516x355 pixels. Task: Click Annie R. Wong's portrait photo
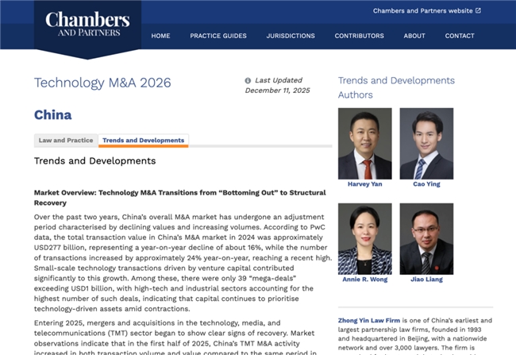[364, 239]
